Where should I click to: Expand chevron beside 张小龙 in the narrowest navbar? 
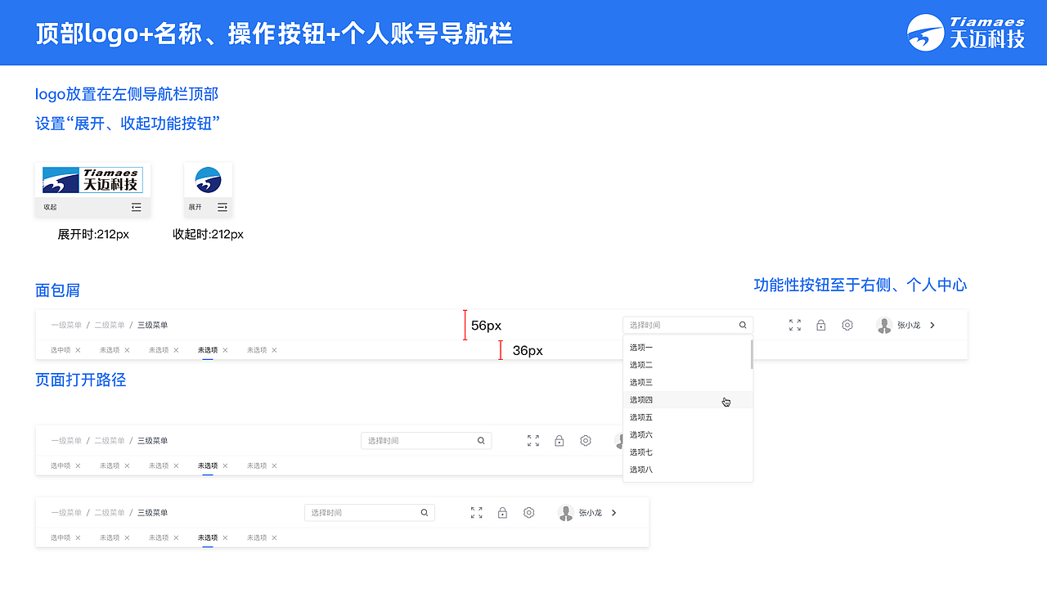[614, 513]
